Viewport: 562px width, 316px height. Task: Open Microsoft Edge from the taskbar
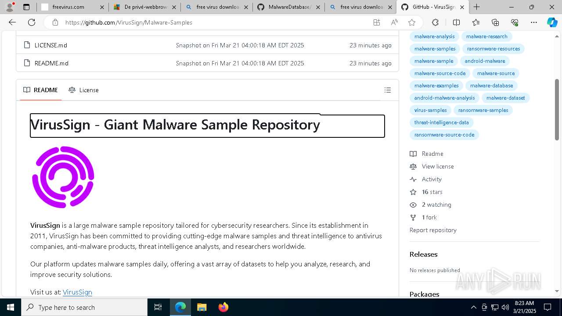click(180, 307)
